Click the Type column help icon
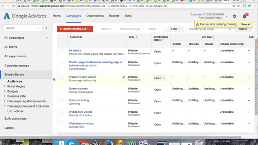The height and width of the screenshot is (145, 258). [x=137, y=37]
